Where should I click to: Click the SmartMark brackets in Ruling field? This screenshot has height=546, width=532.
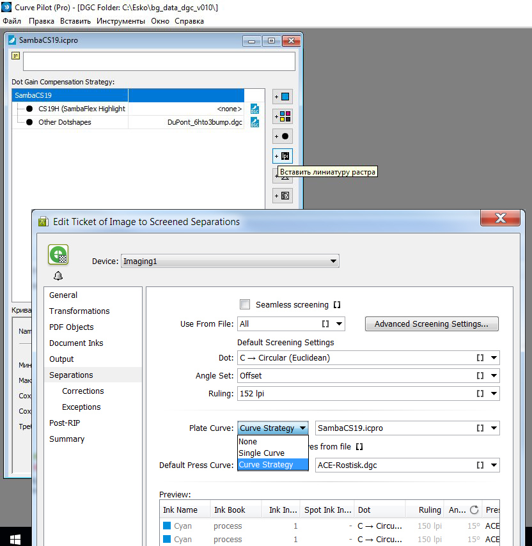click(480, 393)
